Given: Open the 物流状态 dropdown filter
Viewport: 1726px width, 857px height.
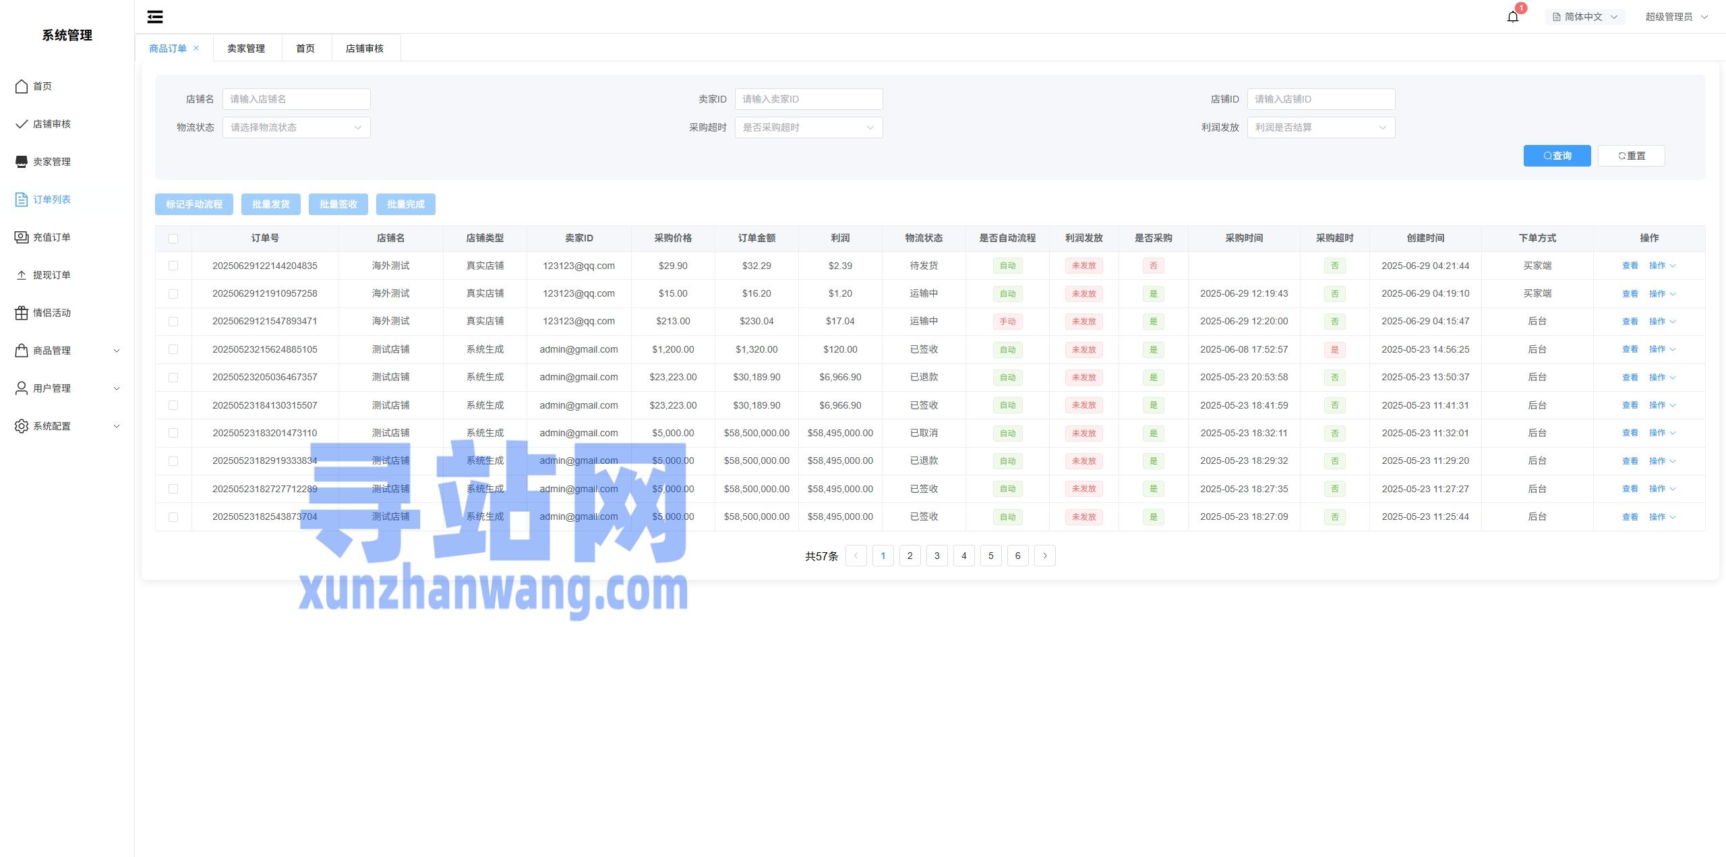Looking at the screenshot, I should [x=297, y=127].
